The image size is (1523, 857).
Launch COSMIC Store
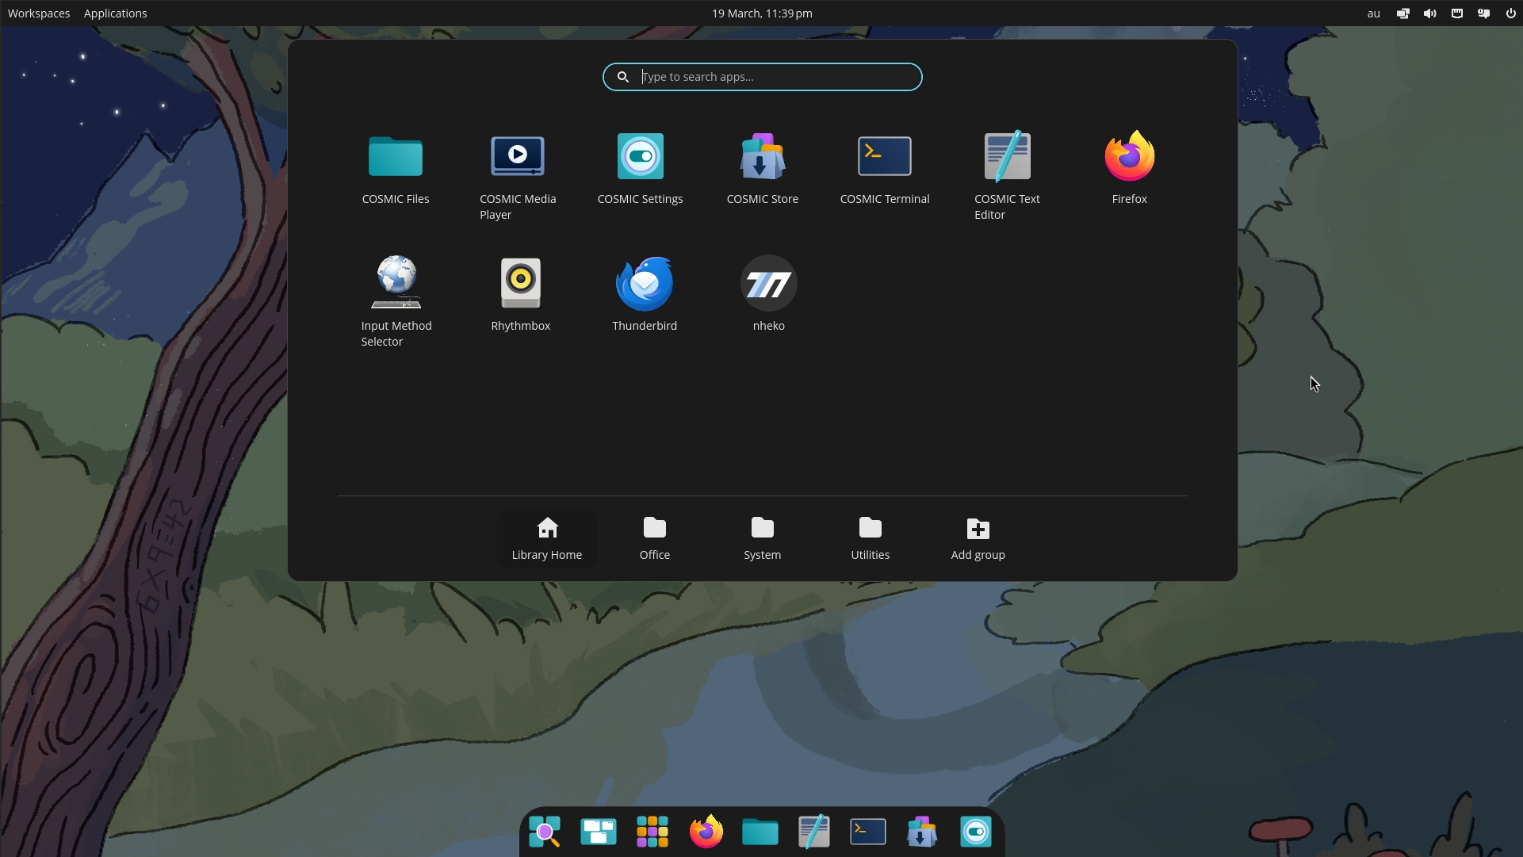tap(762, 156)
